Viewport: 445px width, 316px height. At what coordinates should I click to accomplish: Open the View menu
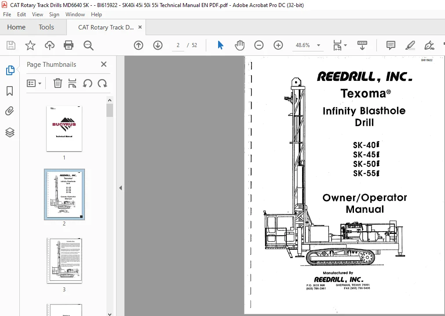[37, 15]
